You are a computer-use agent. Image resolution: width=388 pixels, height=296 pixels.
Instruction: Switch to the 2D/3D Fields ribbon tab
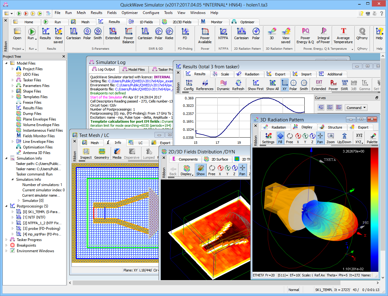point(182,22)
